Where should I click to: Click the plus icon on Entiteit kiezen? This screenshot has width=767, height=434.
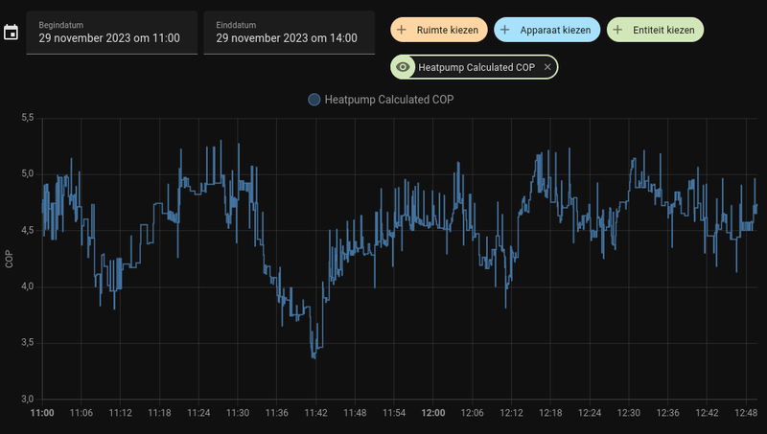(x=617, y=30)
